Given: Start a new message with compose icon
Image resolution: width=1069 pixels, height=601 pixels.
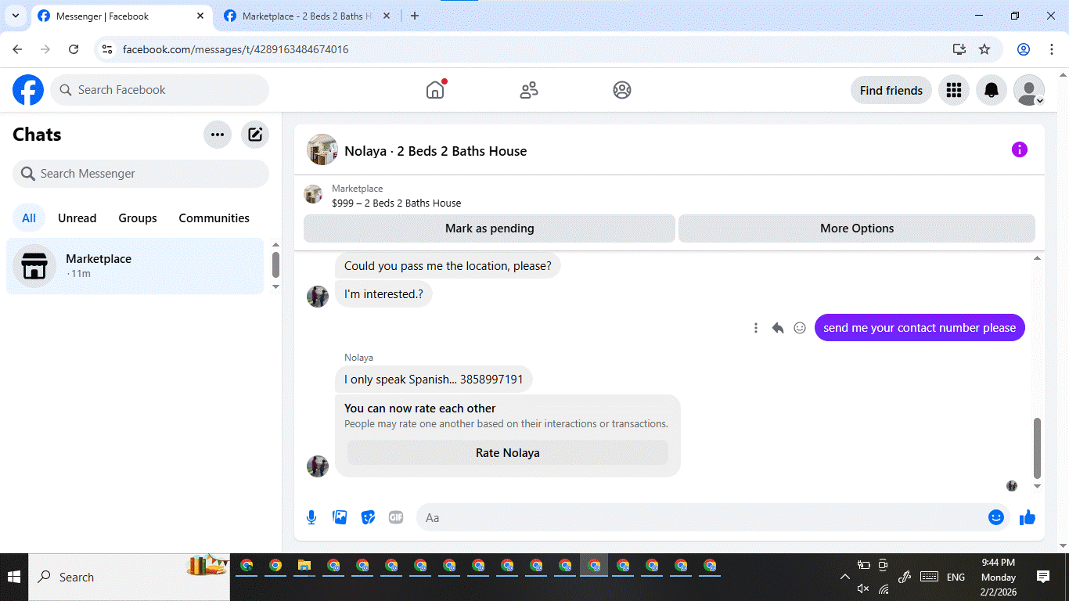Looking at the screenshot, I should pos(255,135).
